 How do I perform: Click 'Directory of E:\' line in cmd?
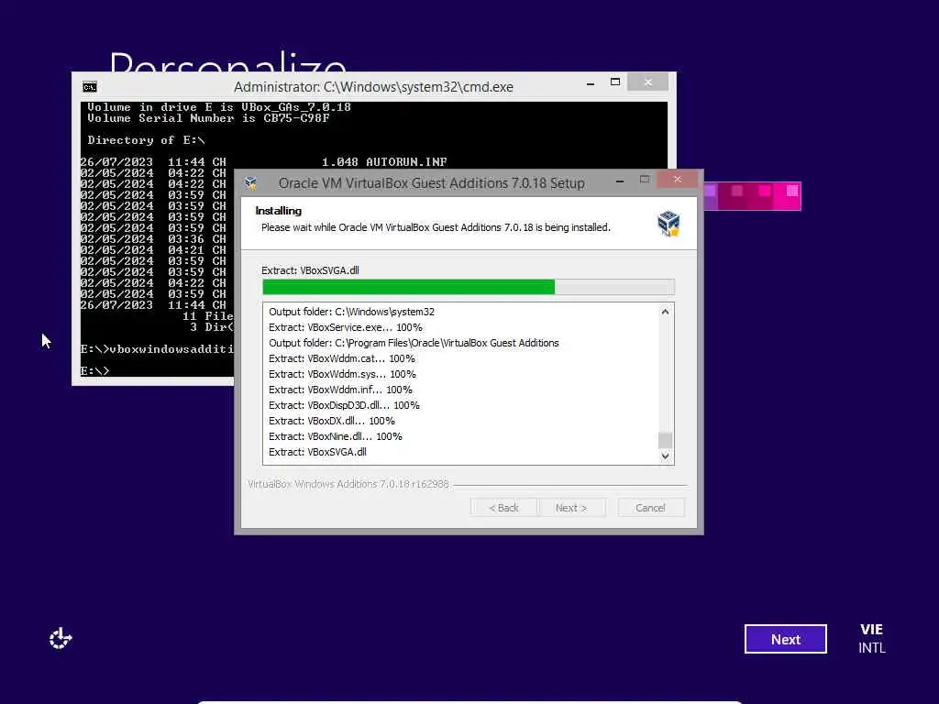pyautogui.click(x=146, y=140)
